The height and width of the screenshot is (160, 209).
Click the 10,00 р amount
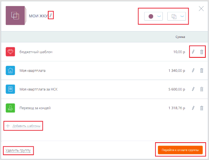coord(179,52)
